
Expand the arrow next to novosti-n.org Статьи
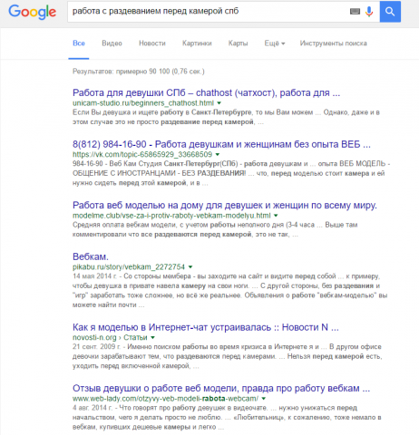coord(152,338)
